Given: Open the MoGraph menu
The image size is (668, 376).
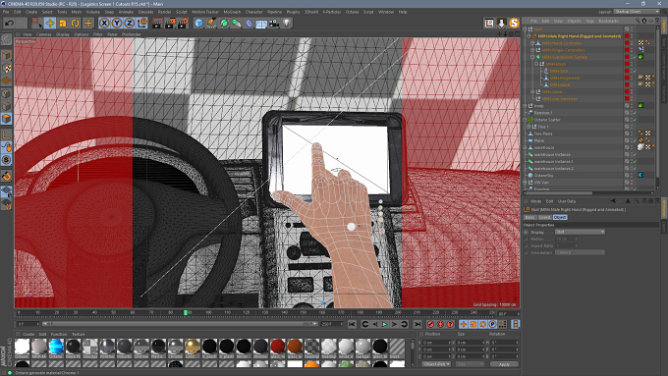Looking at the screenshot, I should click(232, 12).
